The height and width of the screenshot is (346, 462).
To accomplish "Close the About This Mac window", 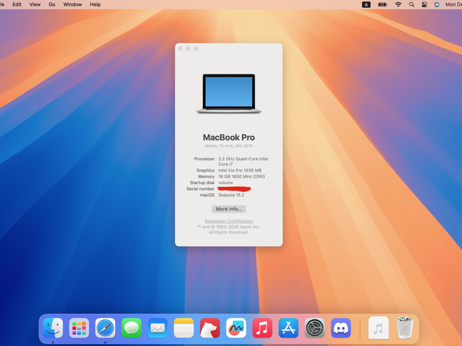I will point(180,48).
